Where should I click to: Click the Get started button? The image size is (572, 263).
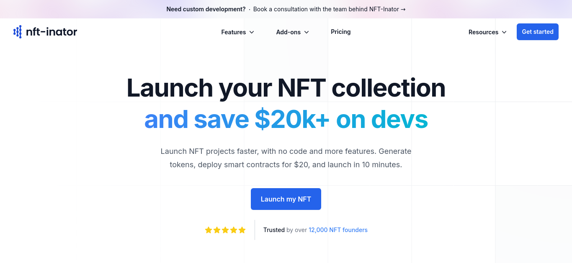point(538,32)
